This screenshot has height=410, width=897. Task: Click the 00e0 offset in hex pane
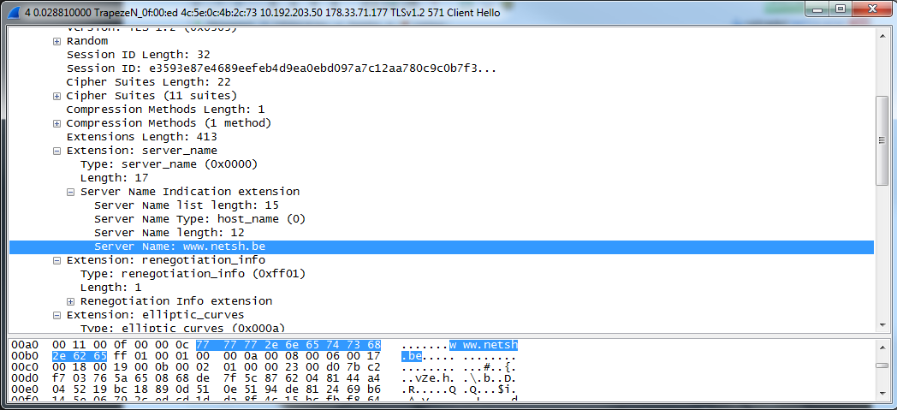click(x=24, y=391)
